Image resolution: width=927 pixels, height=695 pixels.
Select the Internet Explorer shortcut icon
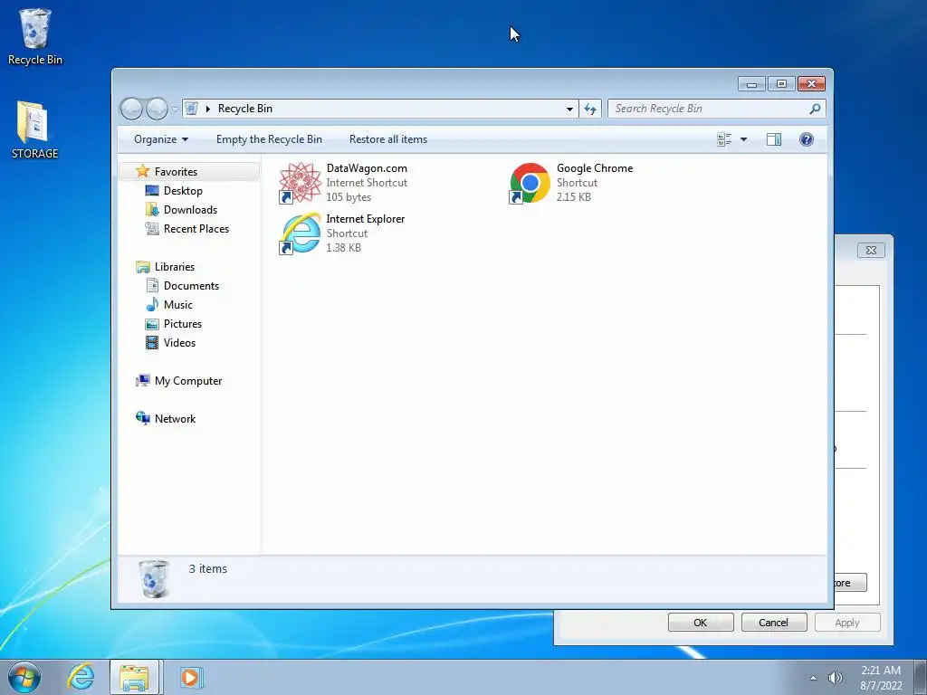(300, 233)
